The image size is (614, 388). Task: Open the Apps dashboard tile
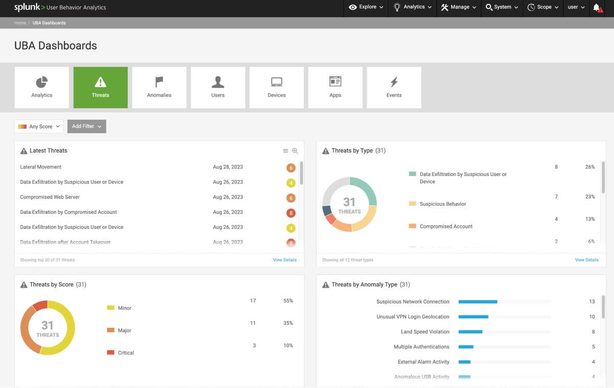(335, 88)
